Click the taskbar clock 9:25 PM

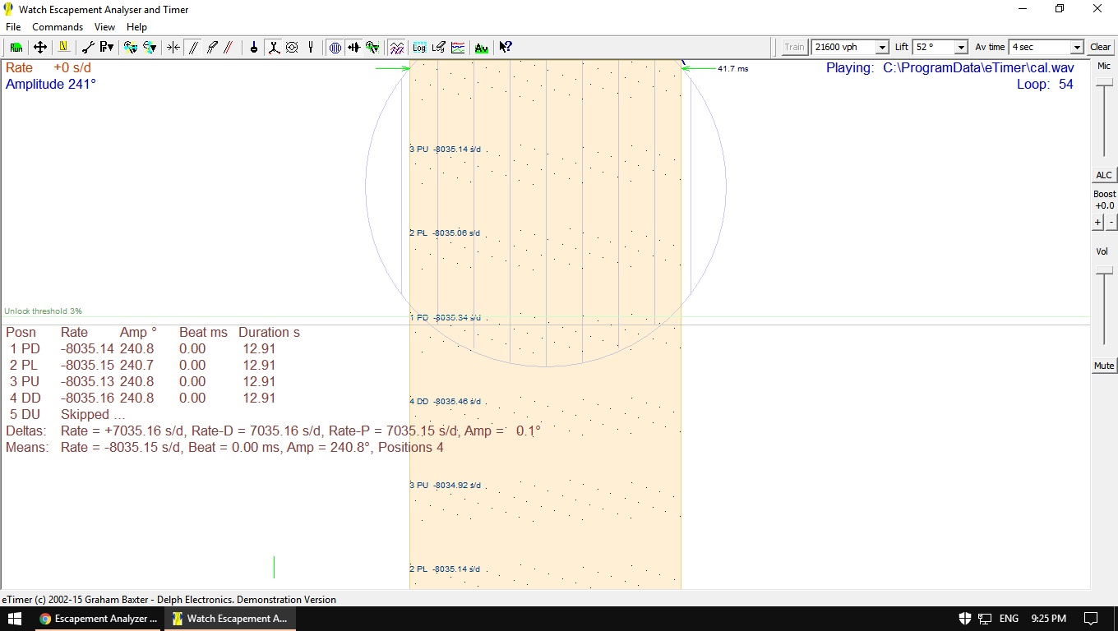tap(1047, 619)
